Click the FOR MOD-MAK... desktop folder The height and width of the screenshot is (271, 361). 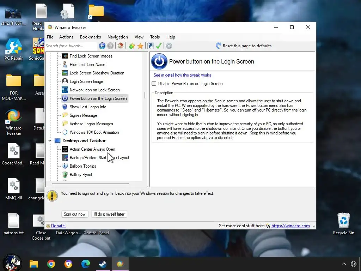tap(14, 87)
